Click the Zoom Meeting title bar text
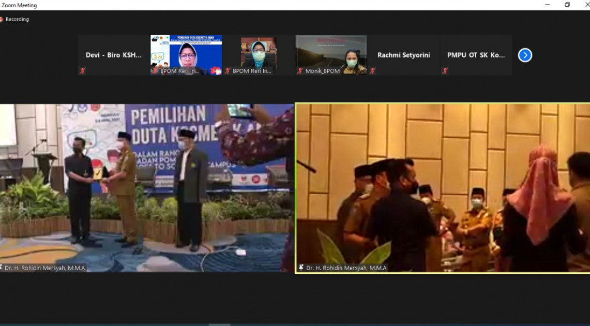 (19, 5)
